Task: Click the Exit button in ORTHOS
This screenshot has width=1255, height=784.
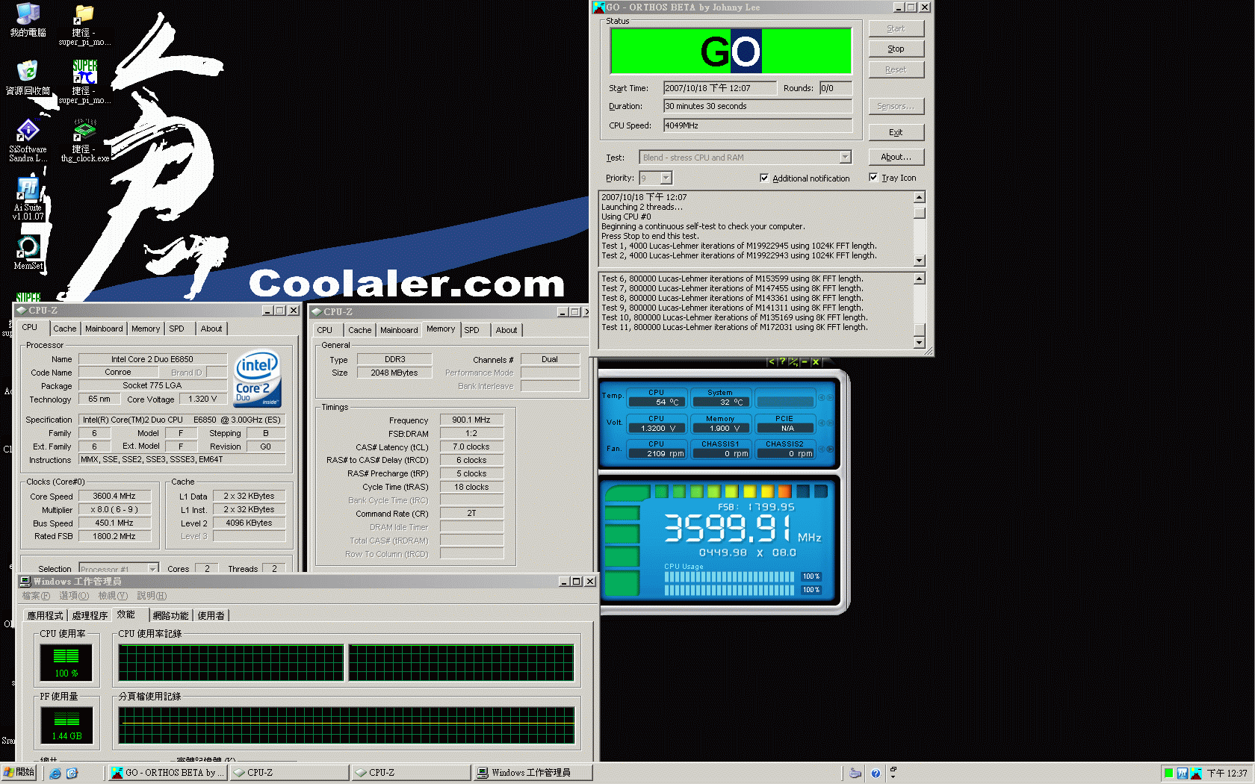Action: 896,132
